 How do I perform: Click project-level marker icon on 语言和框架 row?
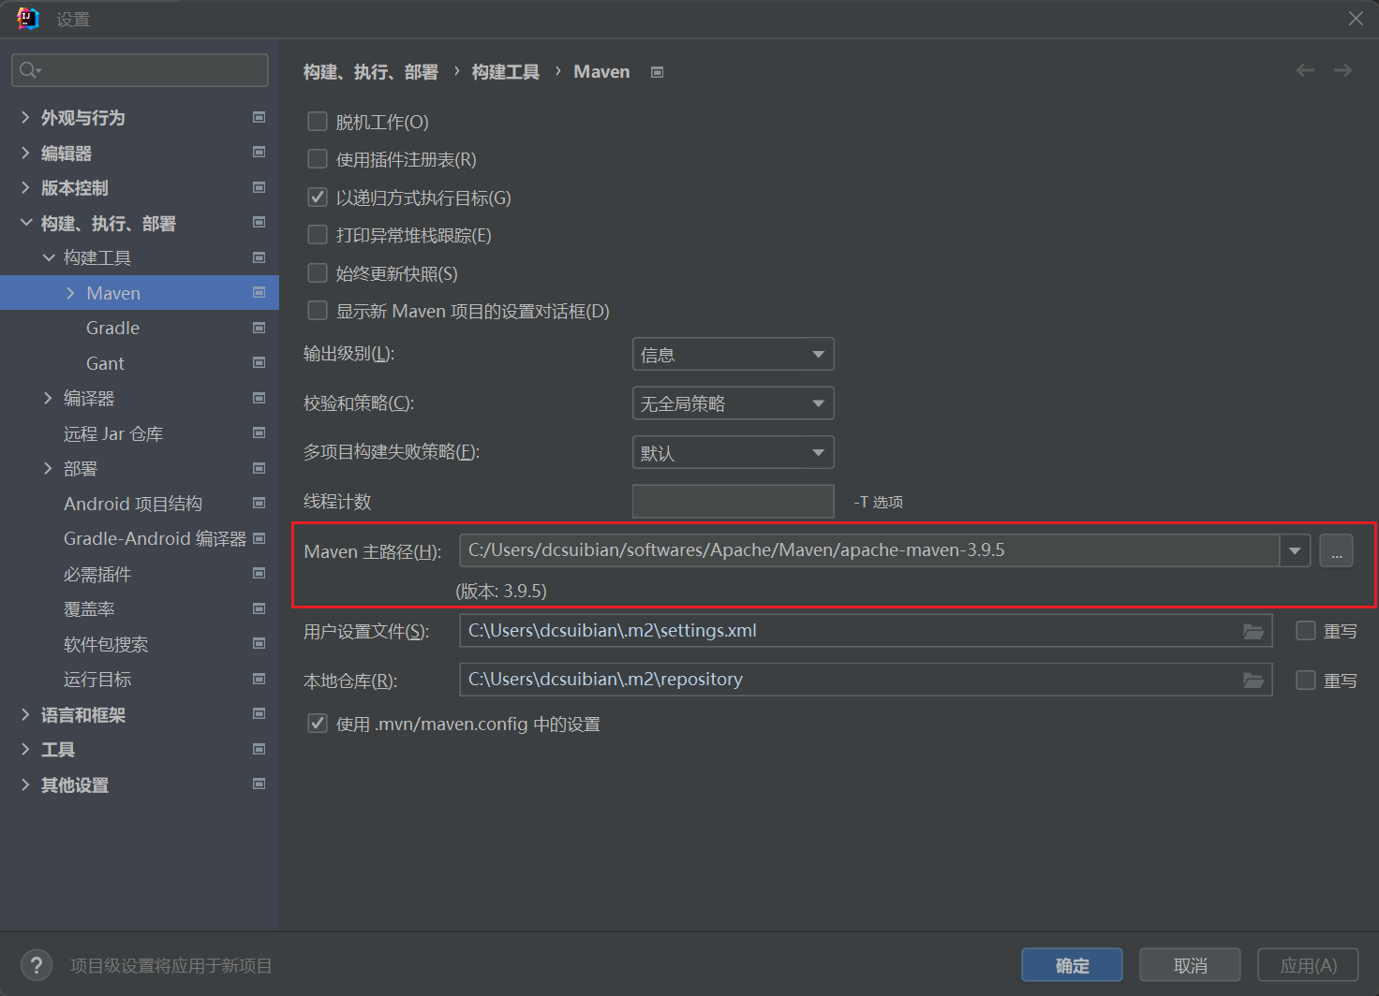pos(259,714)
